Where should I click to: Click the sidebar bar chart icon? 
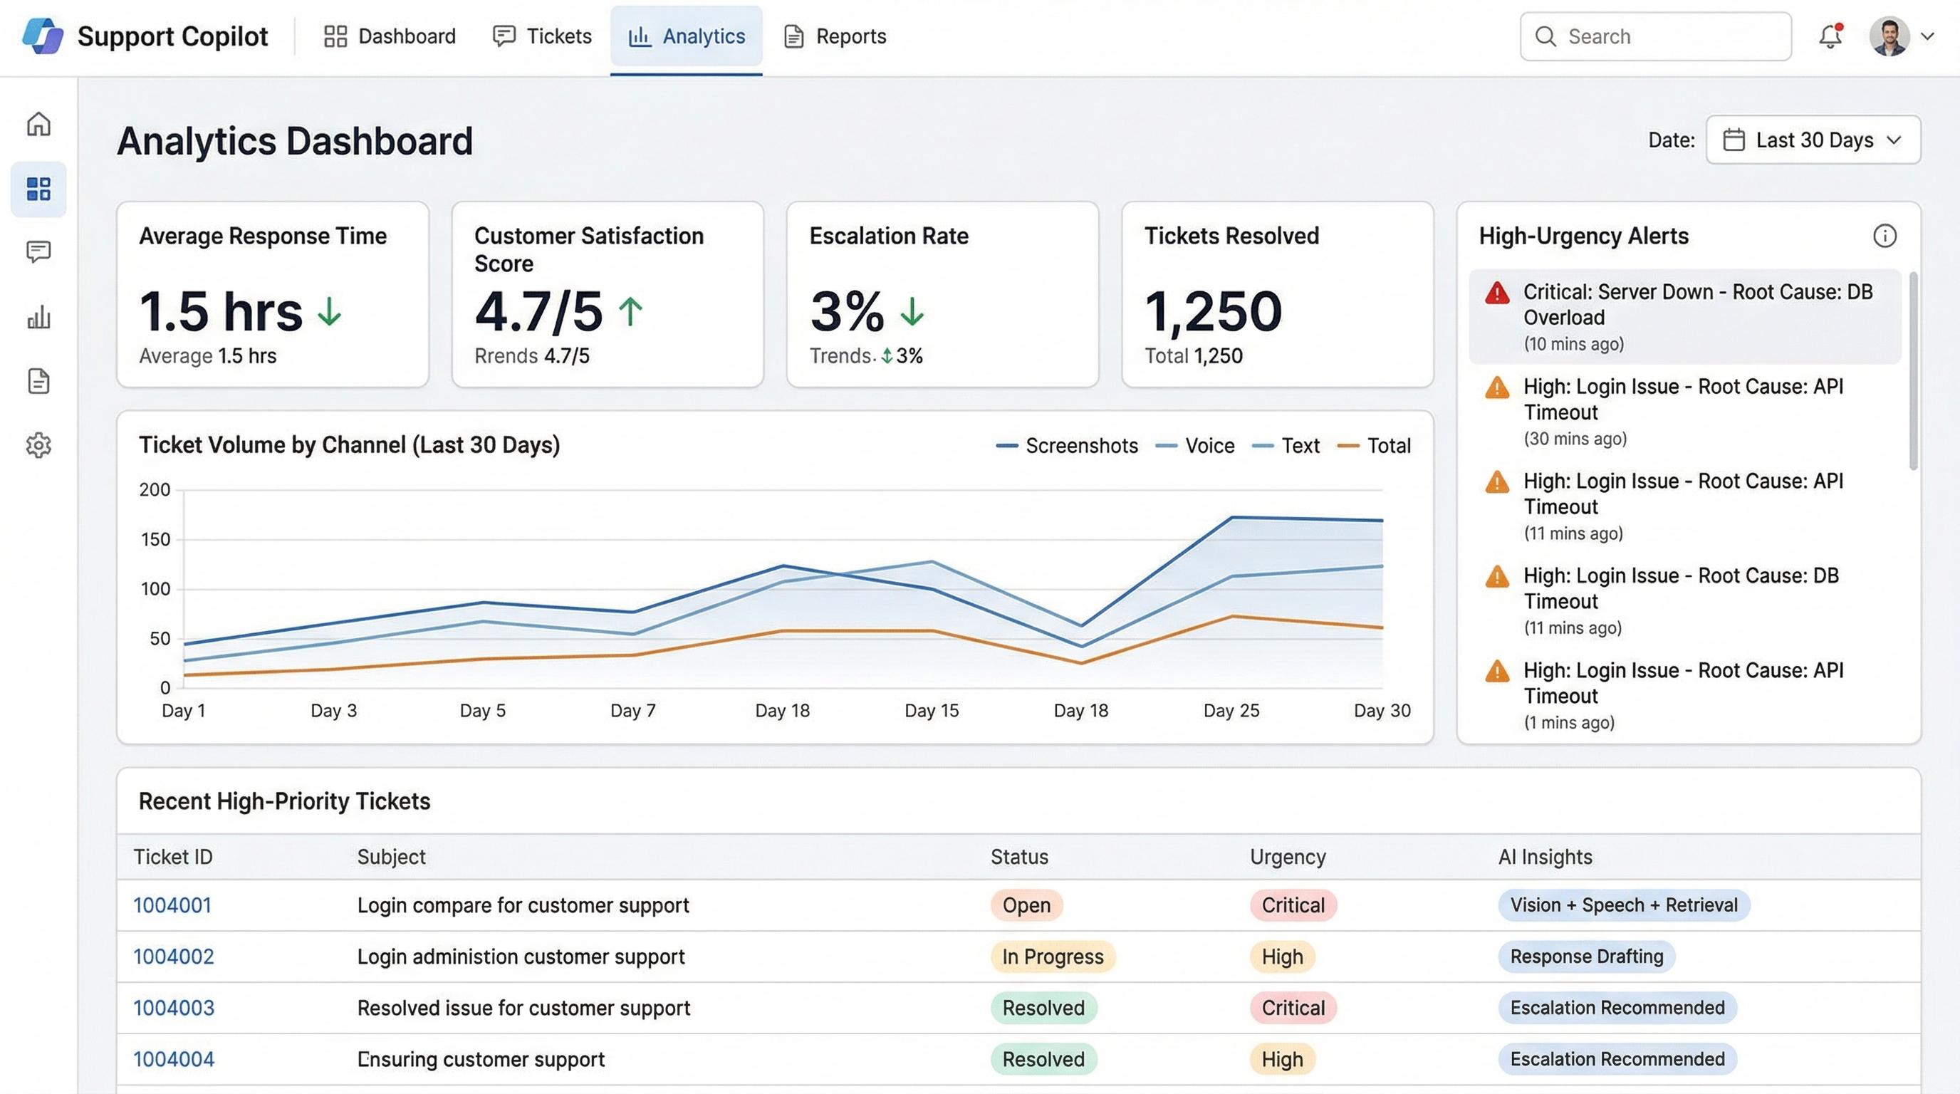point(38,316)
